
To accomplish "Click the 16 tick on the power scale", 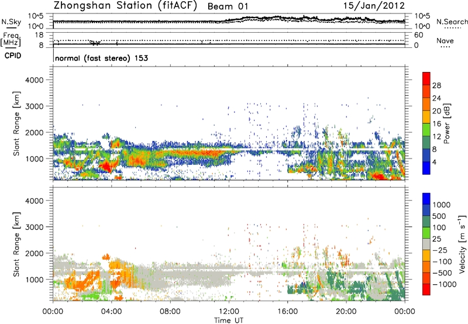I will [x=436, y=124].
